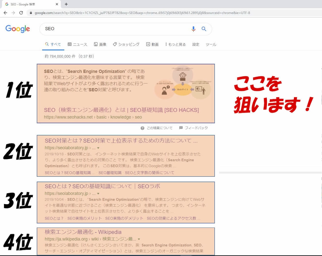Open the 動画 tab
Screen dimensions: 322x256
[152, 44]
